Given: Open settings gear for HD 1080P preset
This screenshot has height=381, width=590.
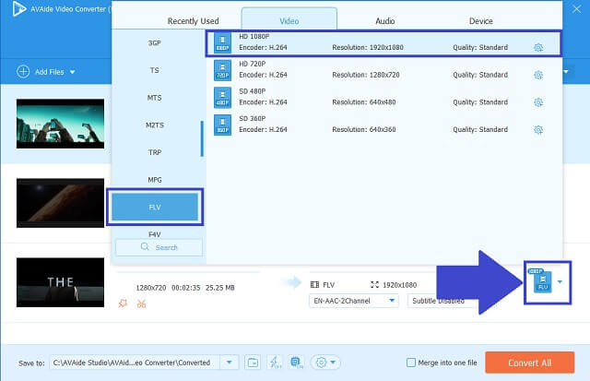Looking at the screenshot, I should tap(538, 47).
